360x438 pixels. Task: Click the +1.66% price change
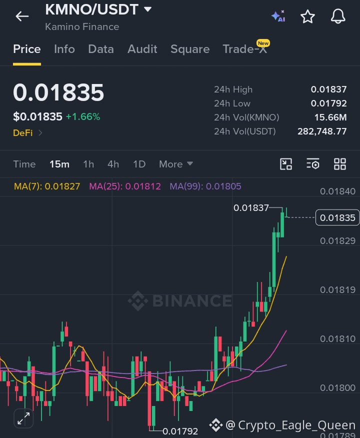(83, 117)
